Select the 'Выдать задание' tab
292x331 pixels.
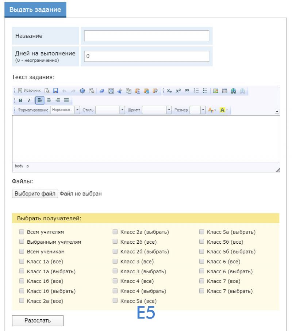coord(35,10)
